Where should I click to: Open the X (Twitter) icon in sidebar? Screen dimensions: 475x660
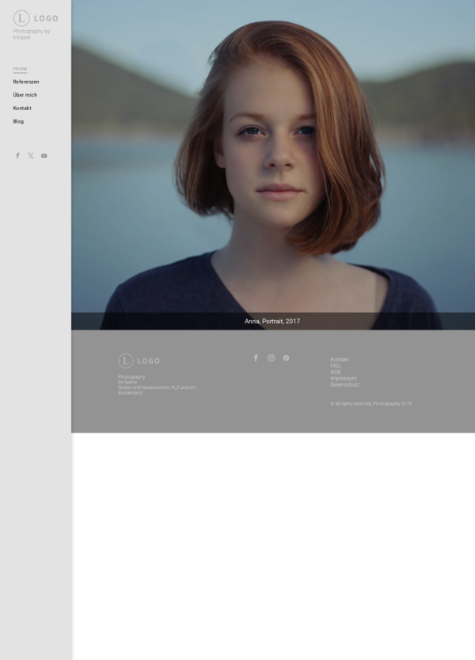coord(31,155)
